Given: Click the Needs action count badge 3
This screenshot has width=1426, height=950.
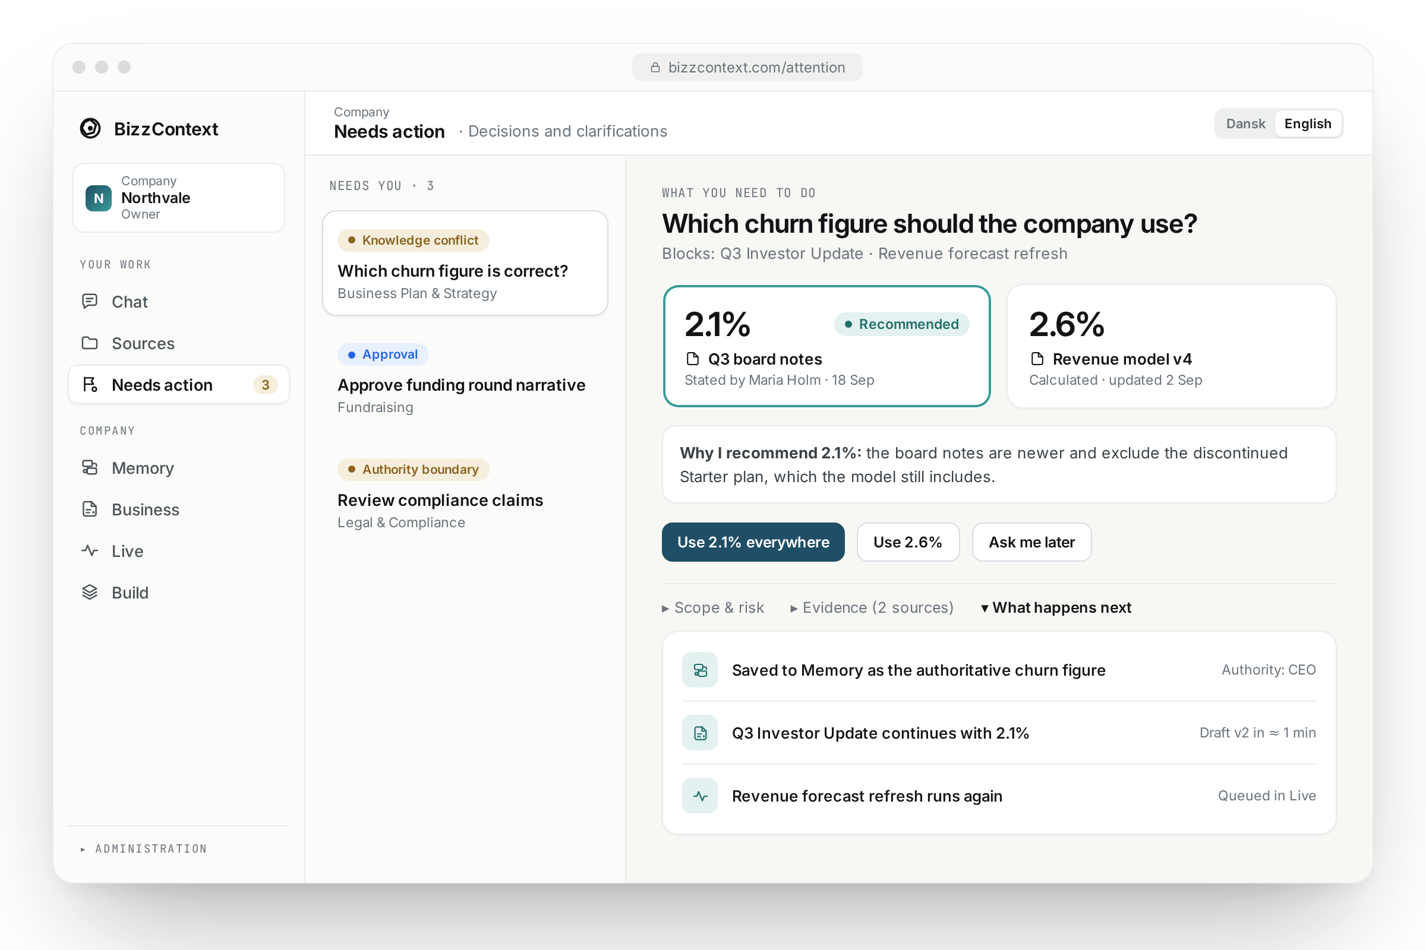Looking at the screenshot, I should [265, 385].
